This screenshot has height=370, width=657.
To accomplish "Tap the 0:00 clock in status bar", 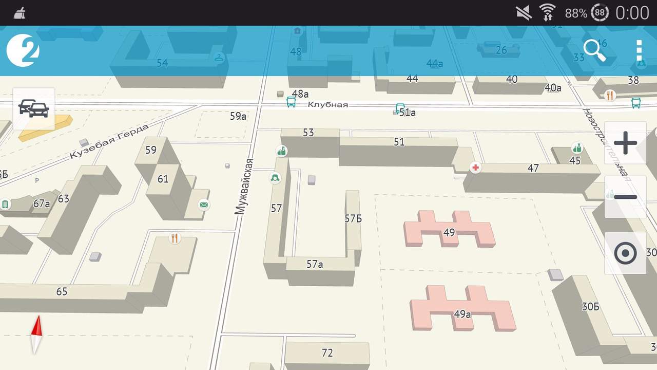I will pyautogui.click(x=632, y=12).
